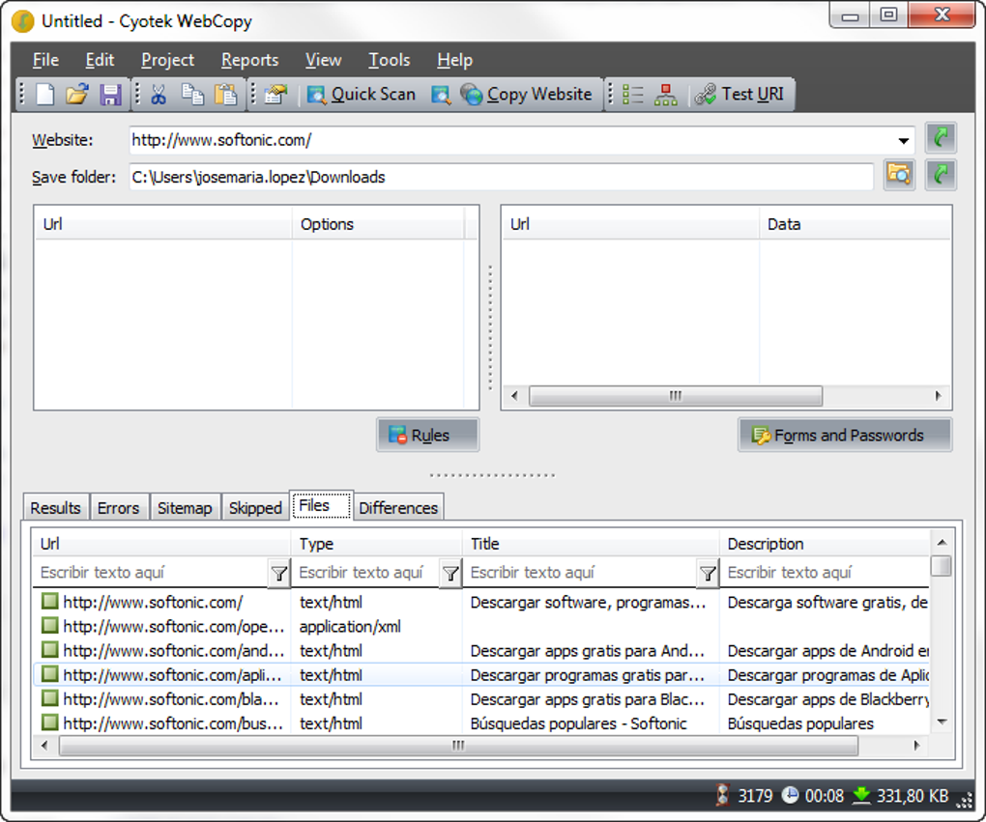Viewport: 986px width, 822px height.
Task: Open the Url column filter dropdown
Action: (279, 573)
